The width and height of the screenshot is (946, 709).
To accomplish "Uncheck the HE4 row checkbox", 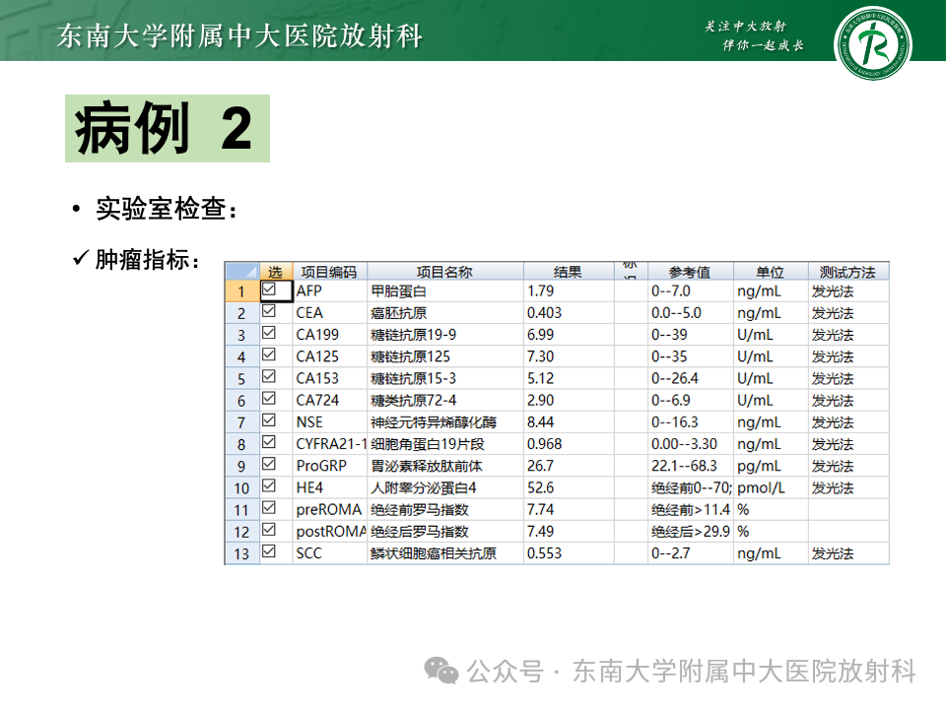I will [268, 485].
